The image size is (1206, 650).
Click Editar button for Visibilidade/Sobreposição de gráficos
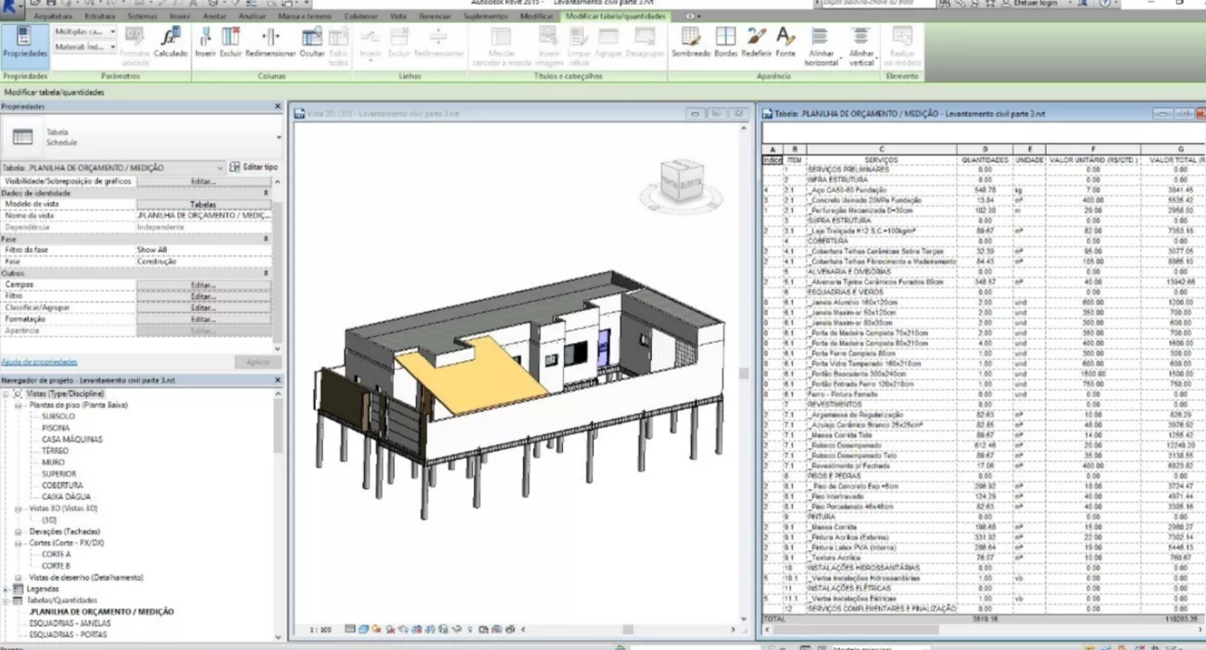pos(203,181)
